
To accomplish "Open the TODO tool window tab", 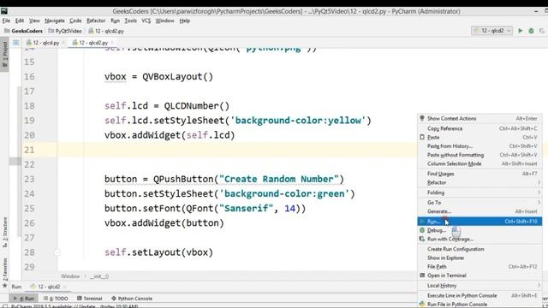I will 56,299.
